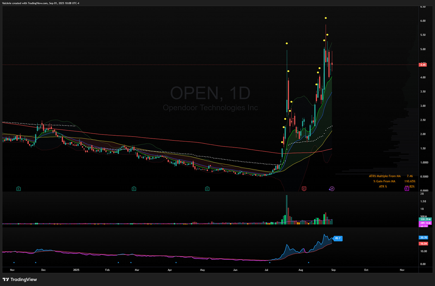435x286 pixels.
Task: Click the green earnings E marker in November 2024
Action: point(19,189)
